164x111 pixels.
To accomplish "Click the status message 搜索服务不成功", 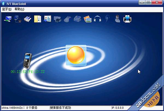I will click(x=60, y=108).
